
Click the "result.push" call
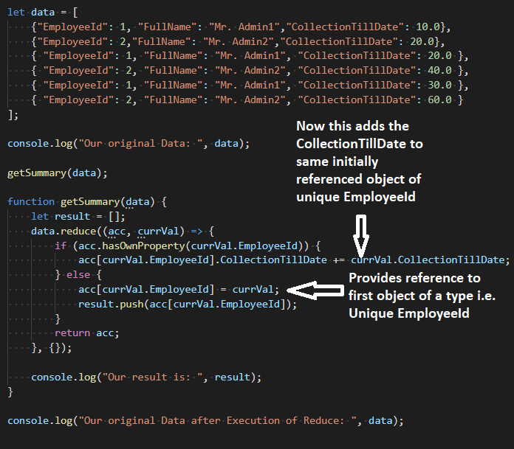[x=111, y=304]
